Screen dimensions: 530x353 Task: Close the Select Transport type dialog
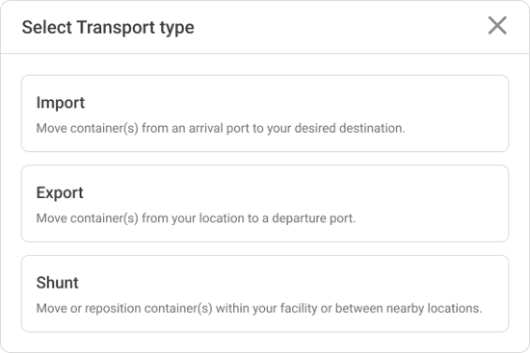497,25
